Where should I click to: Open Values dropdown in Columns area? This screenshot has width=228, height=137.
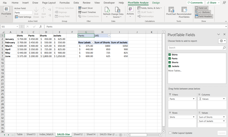pos(224,99)
